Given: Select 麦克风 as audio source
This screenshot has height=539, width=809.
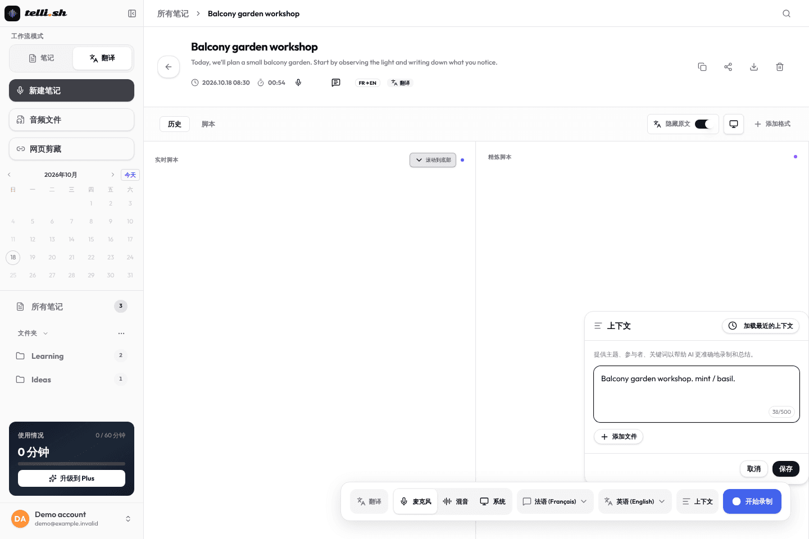Looking at the screenshot, I should tap(416, 501).
